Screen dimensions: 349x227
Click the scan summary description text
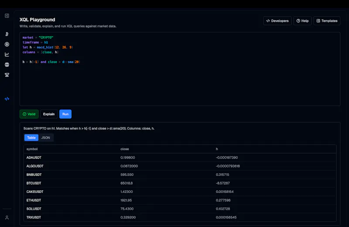coord(89,128)
